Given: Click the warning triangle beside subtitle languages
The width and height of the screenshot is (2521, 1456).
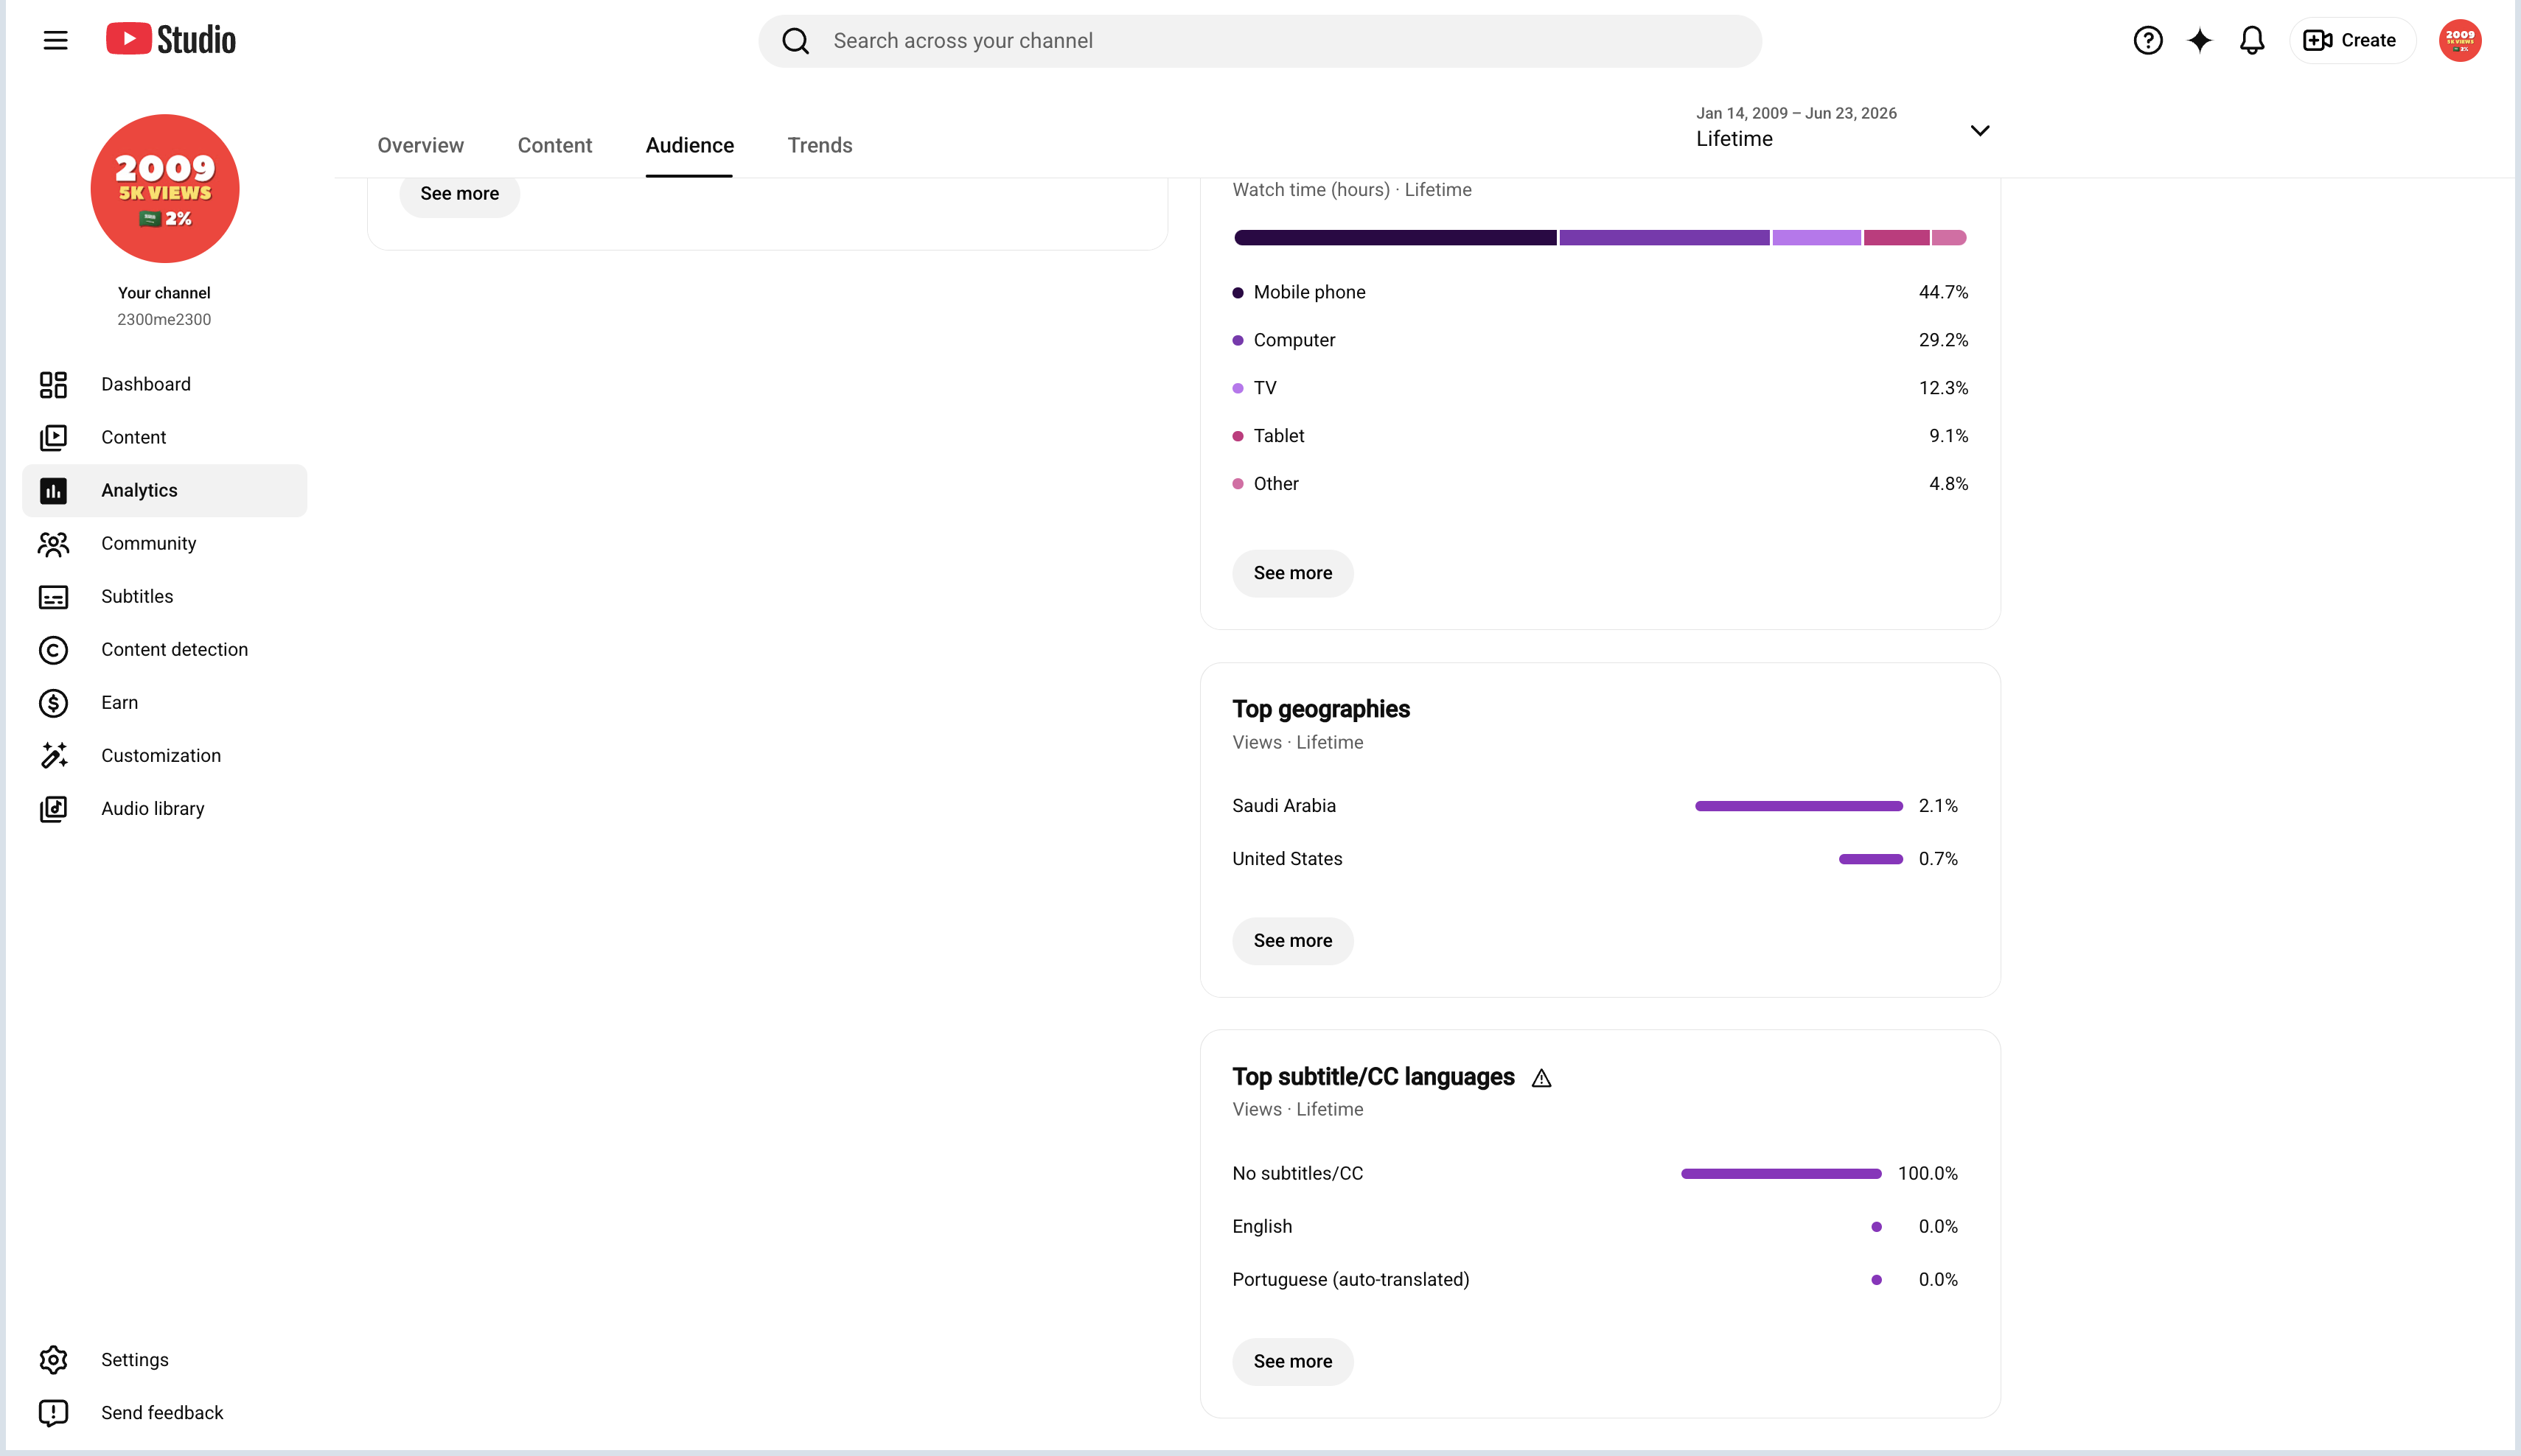Looking at the screenshot, I should pyautogui.click(x=1541, y=1078).
